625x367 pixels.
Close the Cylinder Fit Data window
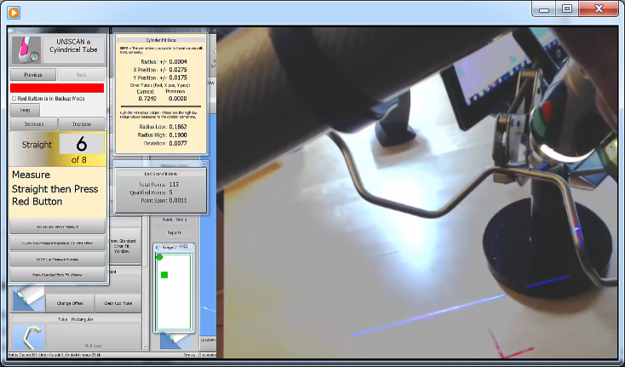[x=204, y=31]
